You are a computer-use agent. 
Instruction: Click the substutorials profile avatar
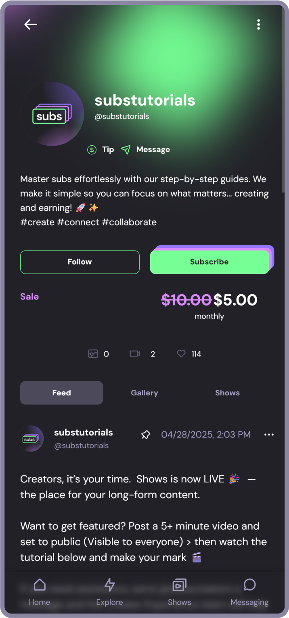point(52,114)
